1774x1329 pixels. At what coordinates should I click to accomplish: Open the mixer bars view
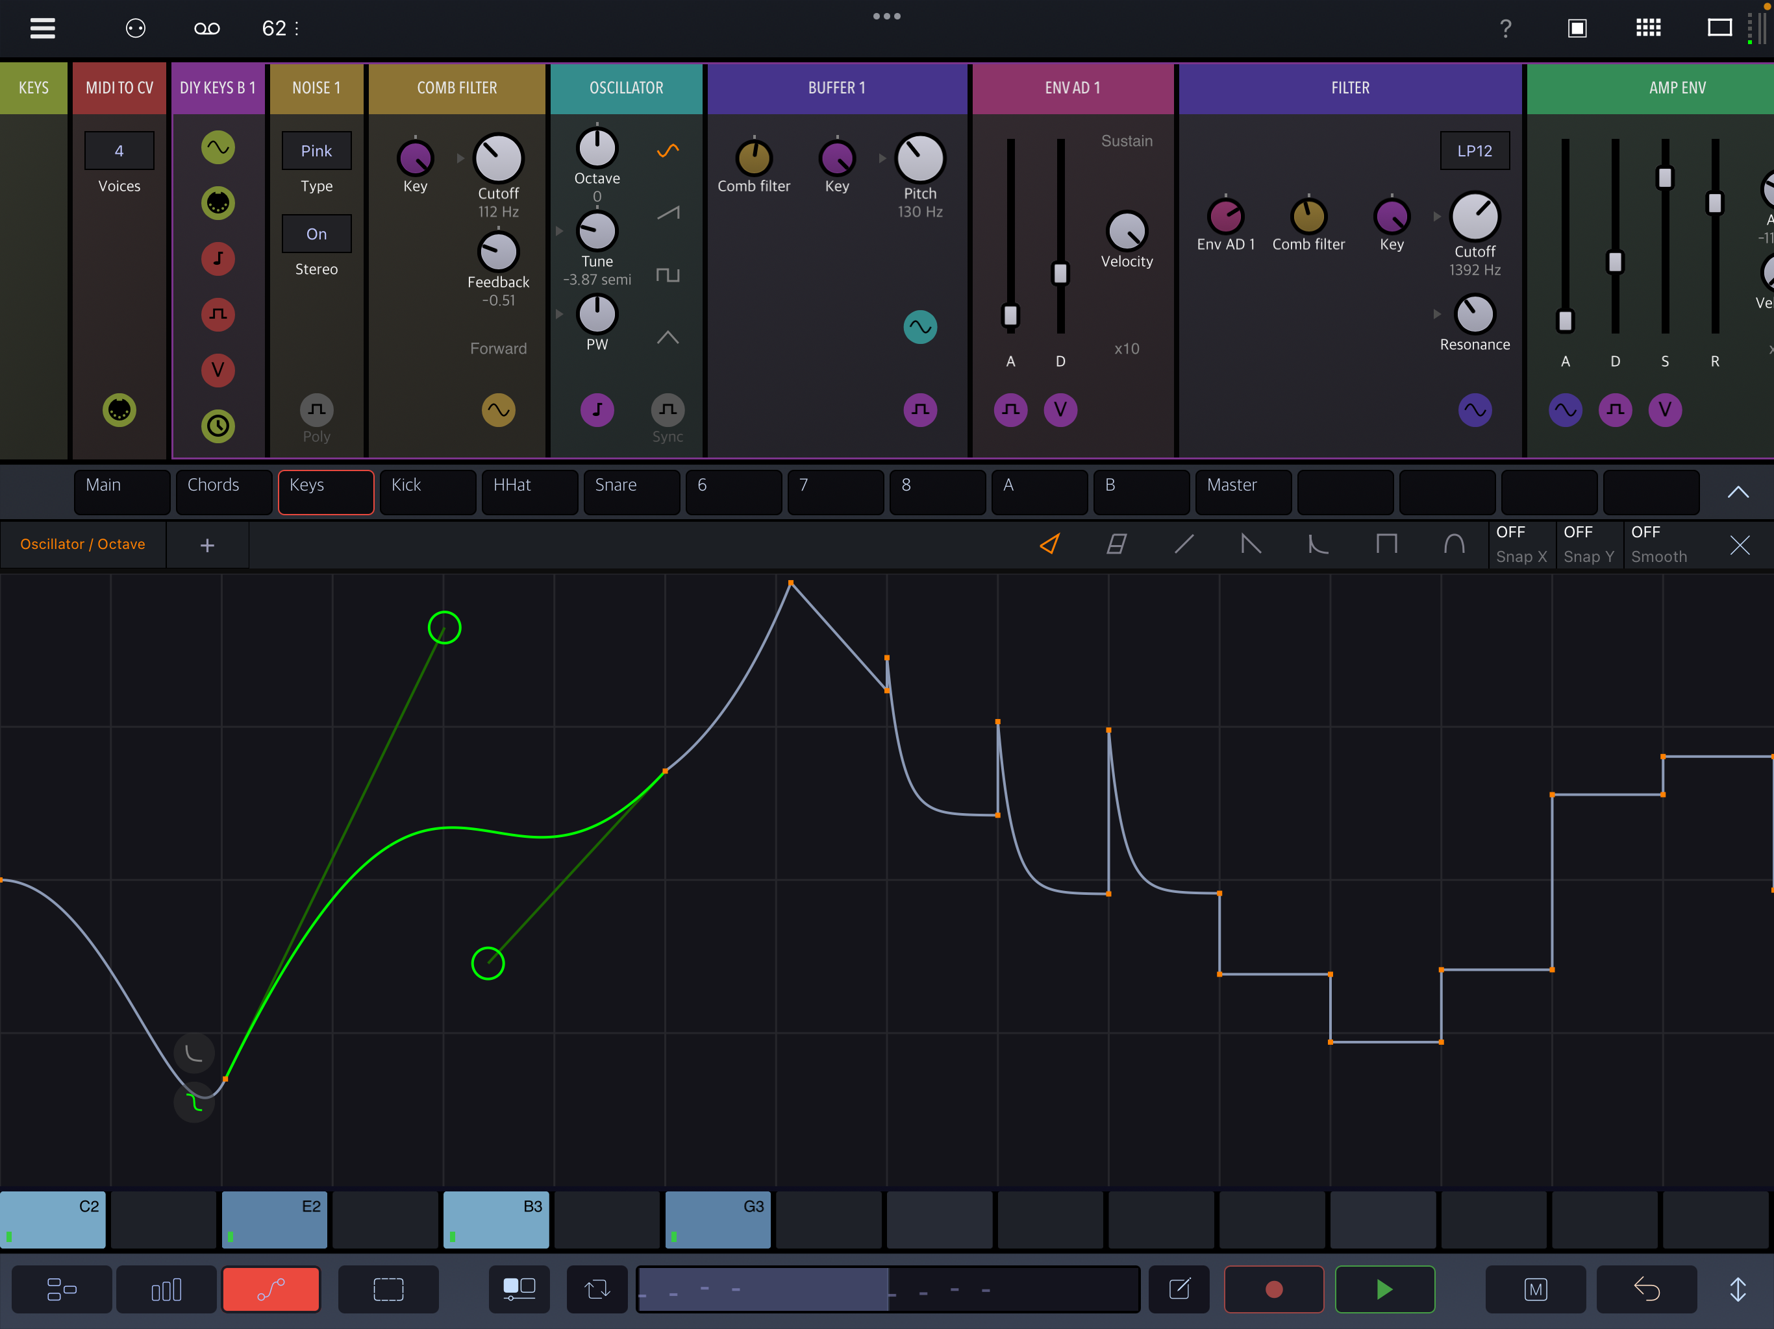coord(166,1289)
